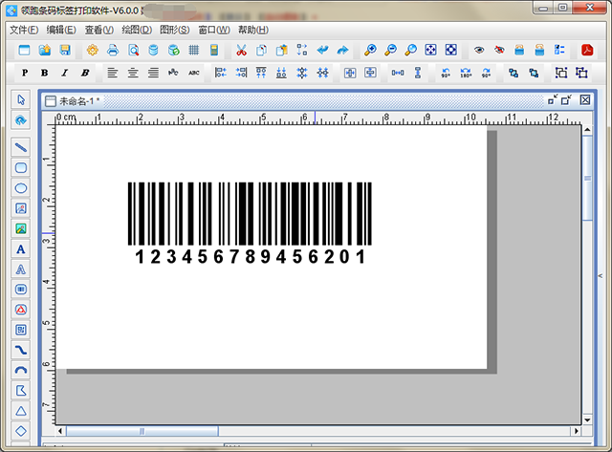
Task: Close the 未命名-1 document window
Action: pyautogui.click(x=584, y=100)
